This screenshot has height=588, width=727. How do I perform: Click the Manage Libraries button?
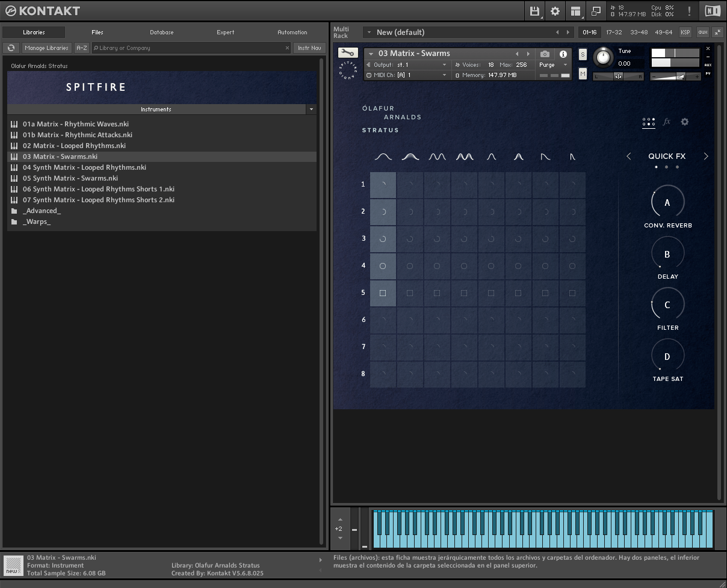pos(48,48)
